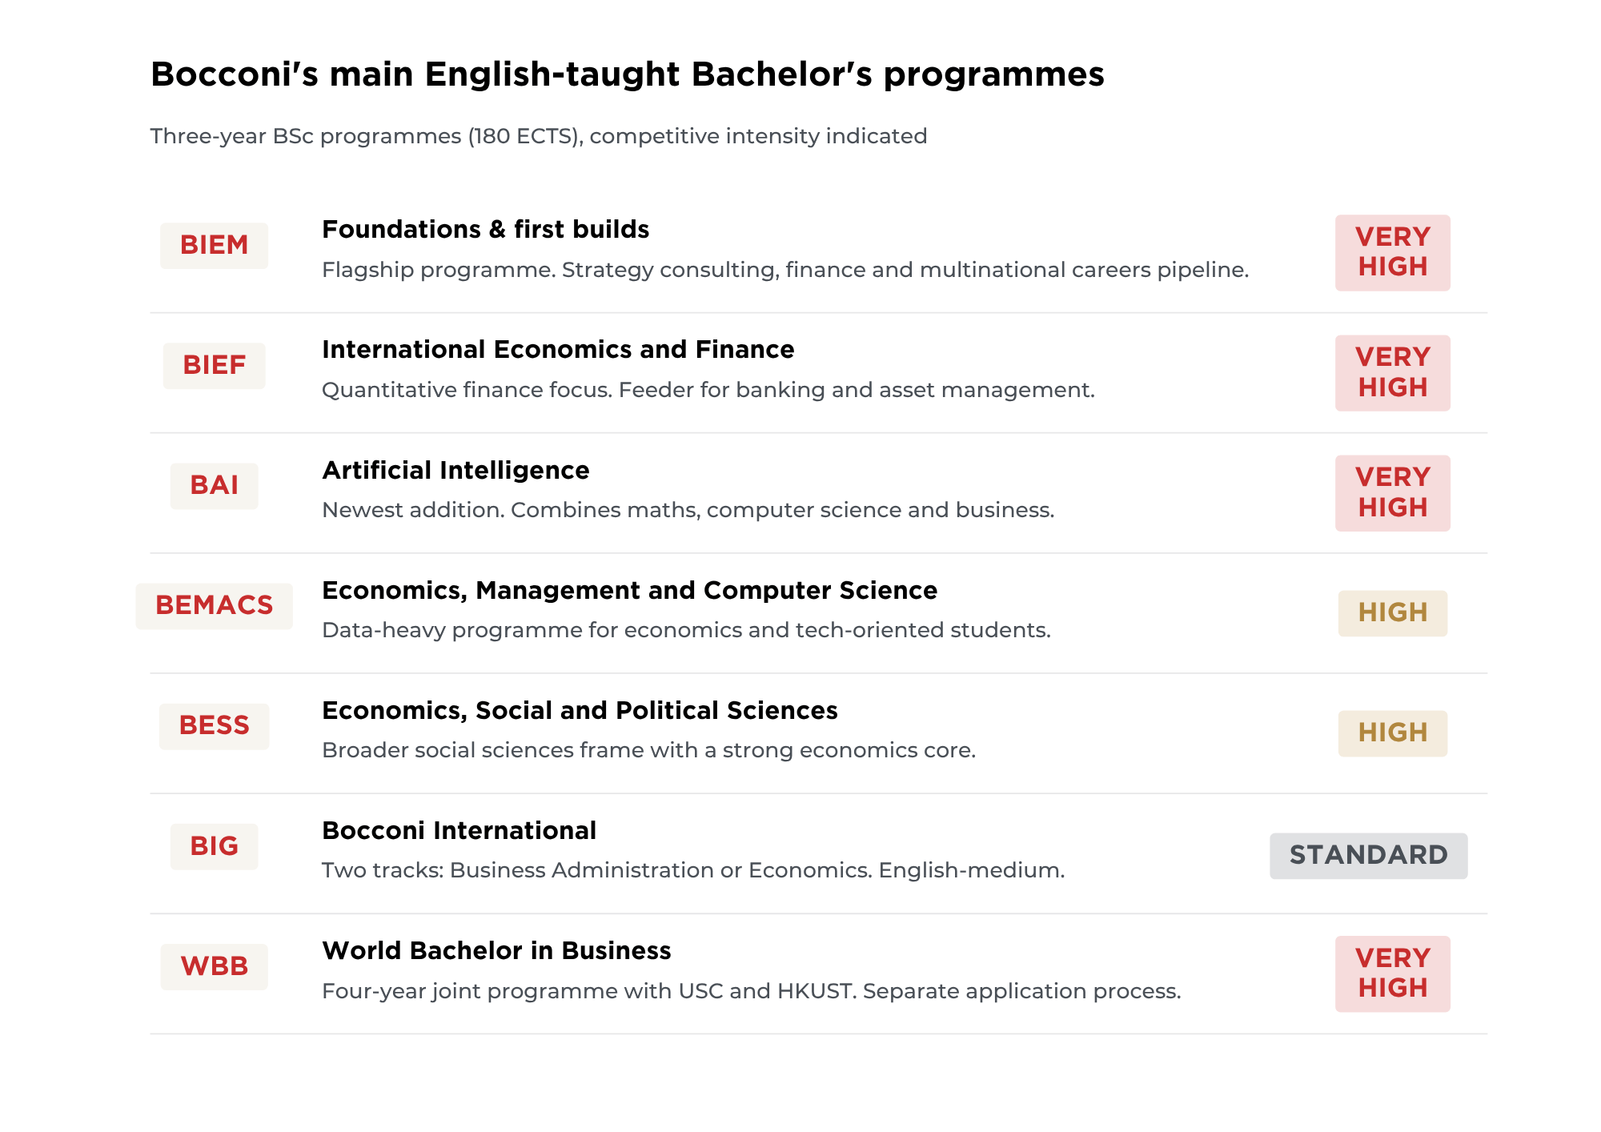Click VERY HIGH badge for World Bachelor
The height and width of the screenshot is (1132, 1601).
pyautogui.click(x=1392, y=973)
